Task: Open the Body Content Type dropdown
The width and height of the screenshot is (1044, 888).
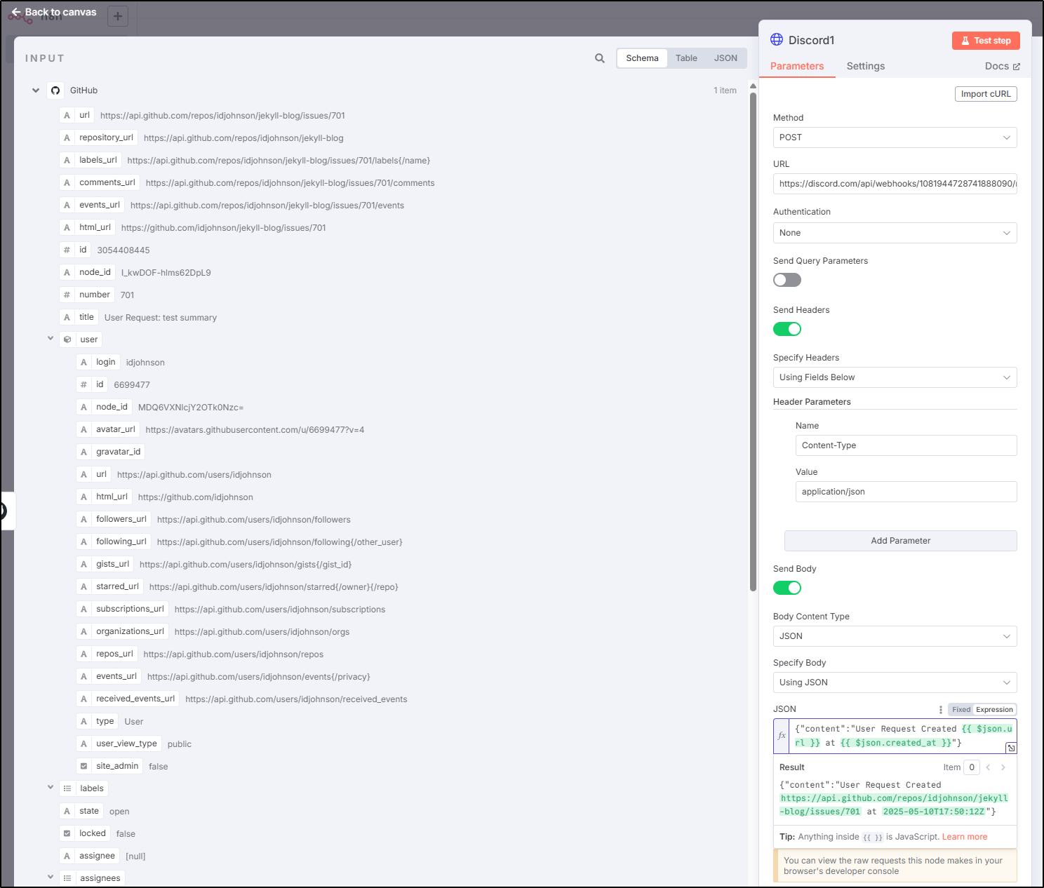Action: click(x=895, y=636)
